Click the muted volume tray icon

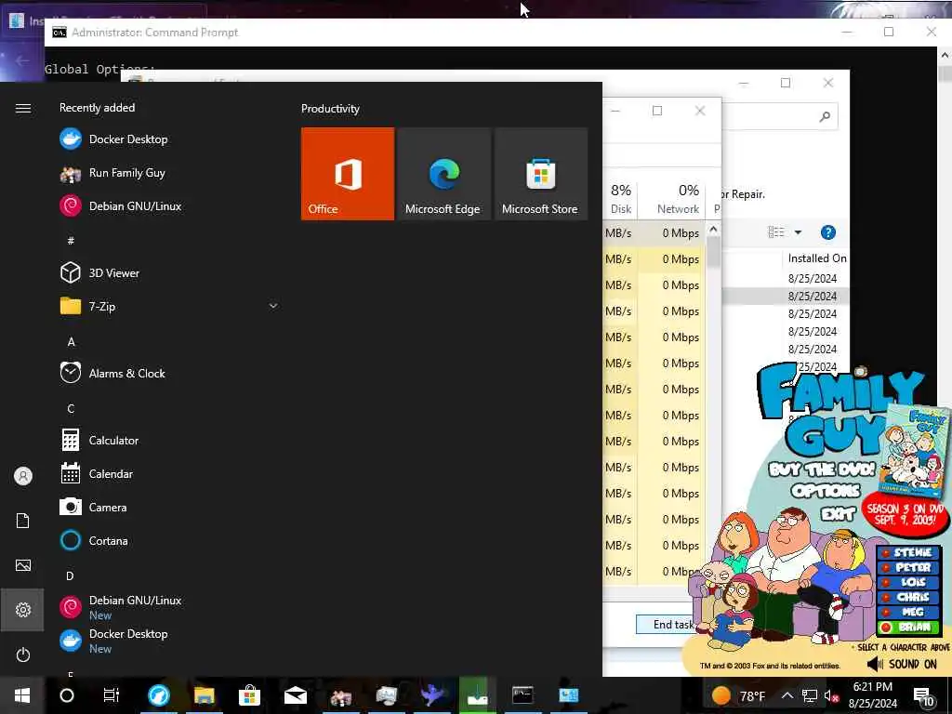(831, 695)
